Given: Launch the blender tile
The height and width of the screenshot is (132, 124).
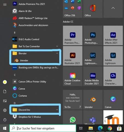Looking at the screenshot, I should click(93, 100).
